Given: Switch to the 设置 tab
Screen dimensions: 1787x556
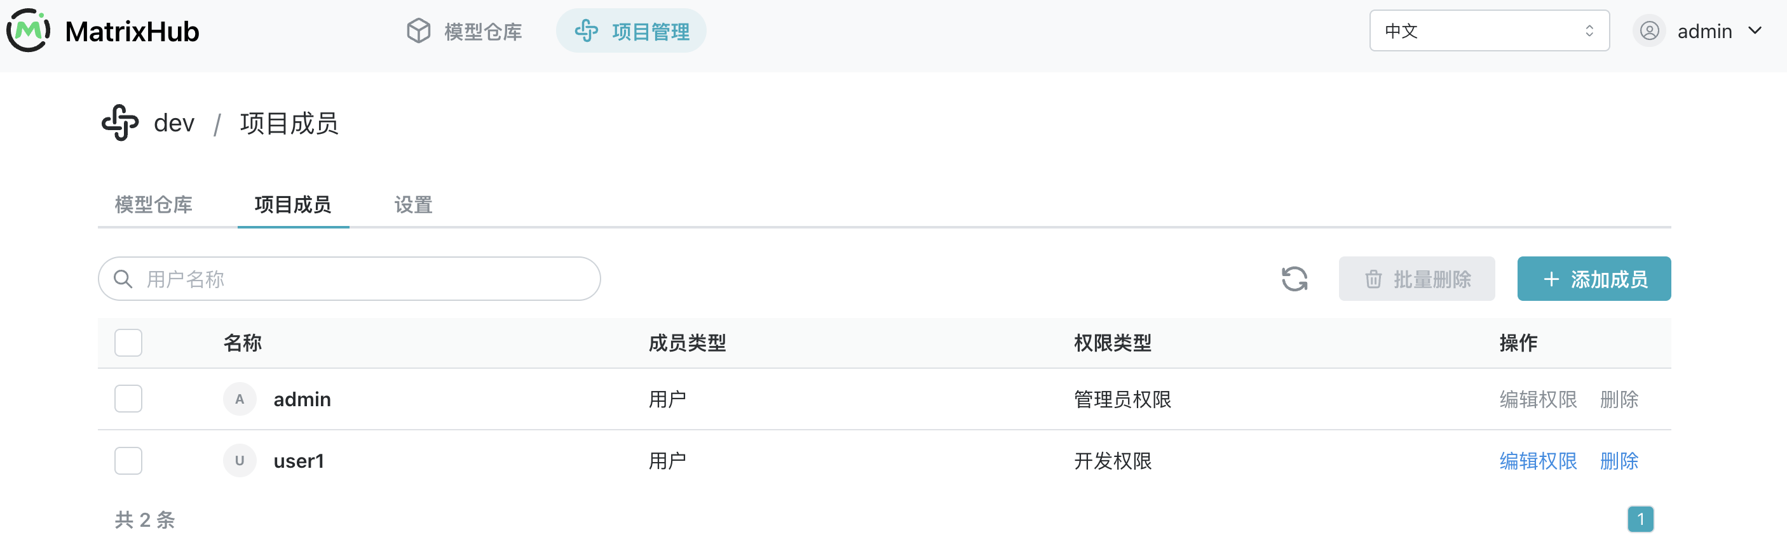Looking at the screenshot, I should [x=414, y=204].
